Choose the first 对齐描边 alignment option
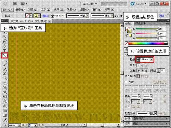This screenshot has width=171, height=128. click(x=138, y=76)
